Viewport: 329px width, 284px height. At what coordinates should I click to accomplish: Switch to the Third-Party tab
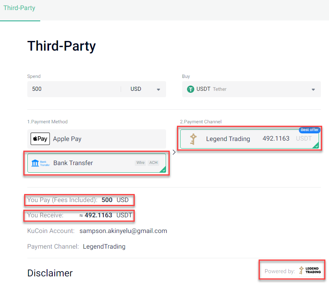(19, 8)
